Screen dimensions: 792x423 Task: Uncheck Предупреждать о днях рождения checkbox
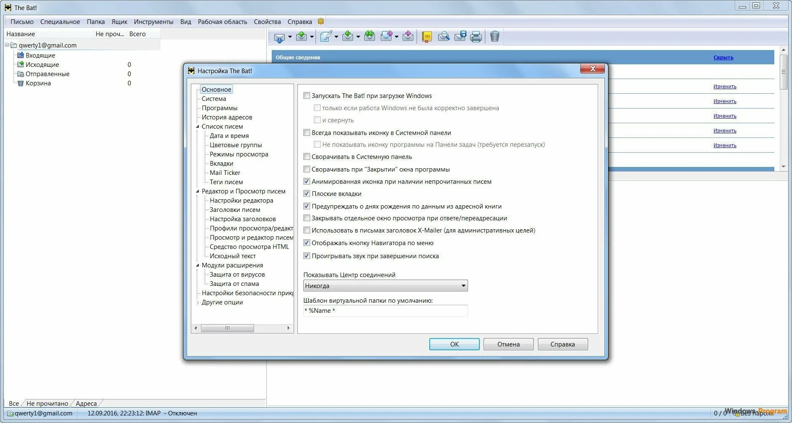307,206
